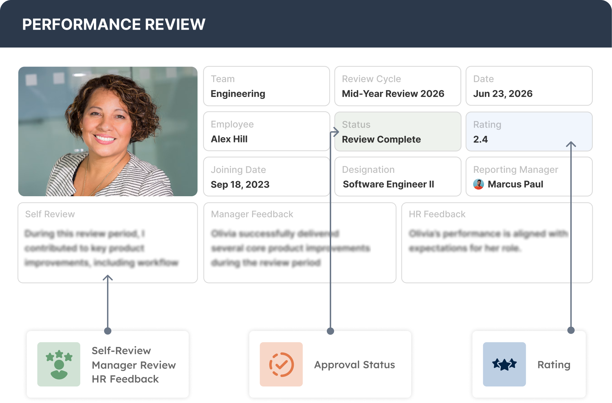This screenshot has height=403, width=612.
Task: Click the Status Review Complete card
Action: pos(398,132)
